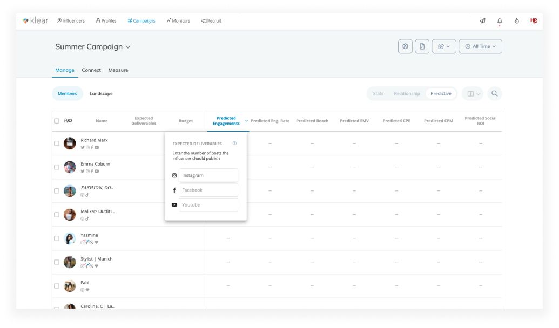The height and width of the screenshot is (328, 559).
Task: Select the Landscape view button
Action: pos(101,94)
